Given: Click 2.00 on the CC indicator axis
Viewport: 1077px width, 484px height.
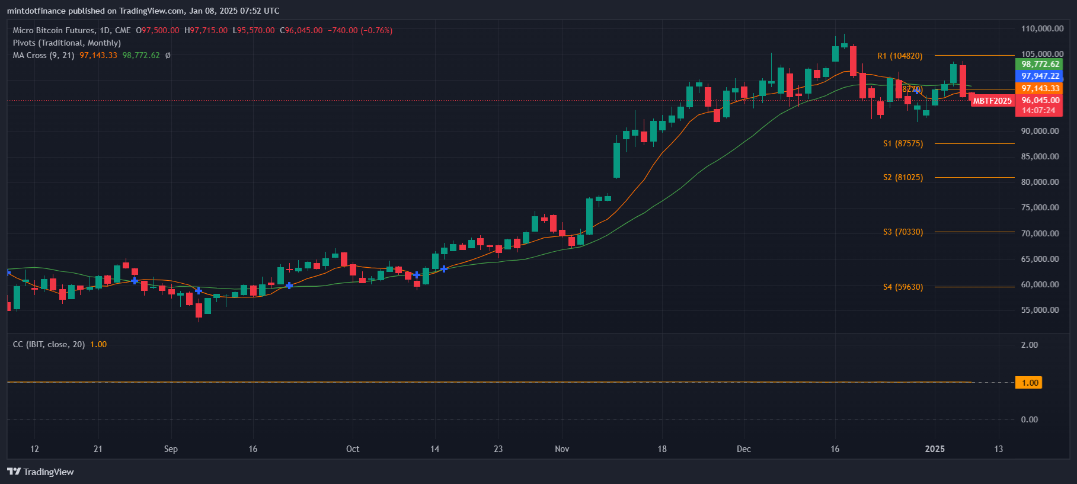Looking at the screenshot, I should click(1030, 345).
